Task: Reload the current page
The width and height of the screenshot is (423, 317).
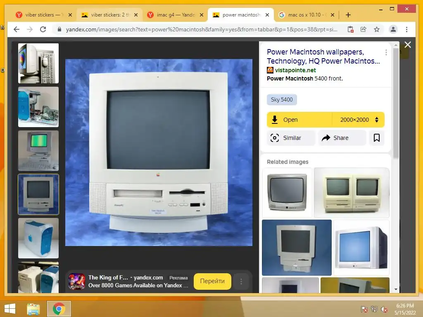Action: (x=43, y=29)
